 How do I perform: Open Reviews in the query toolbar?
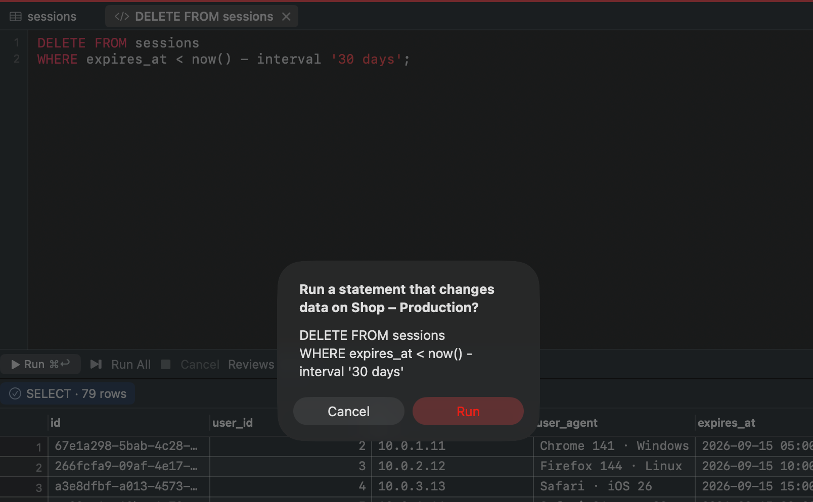point(251,364)
